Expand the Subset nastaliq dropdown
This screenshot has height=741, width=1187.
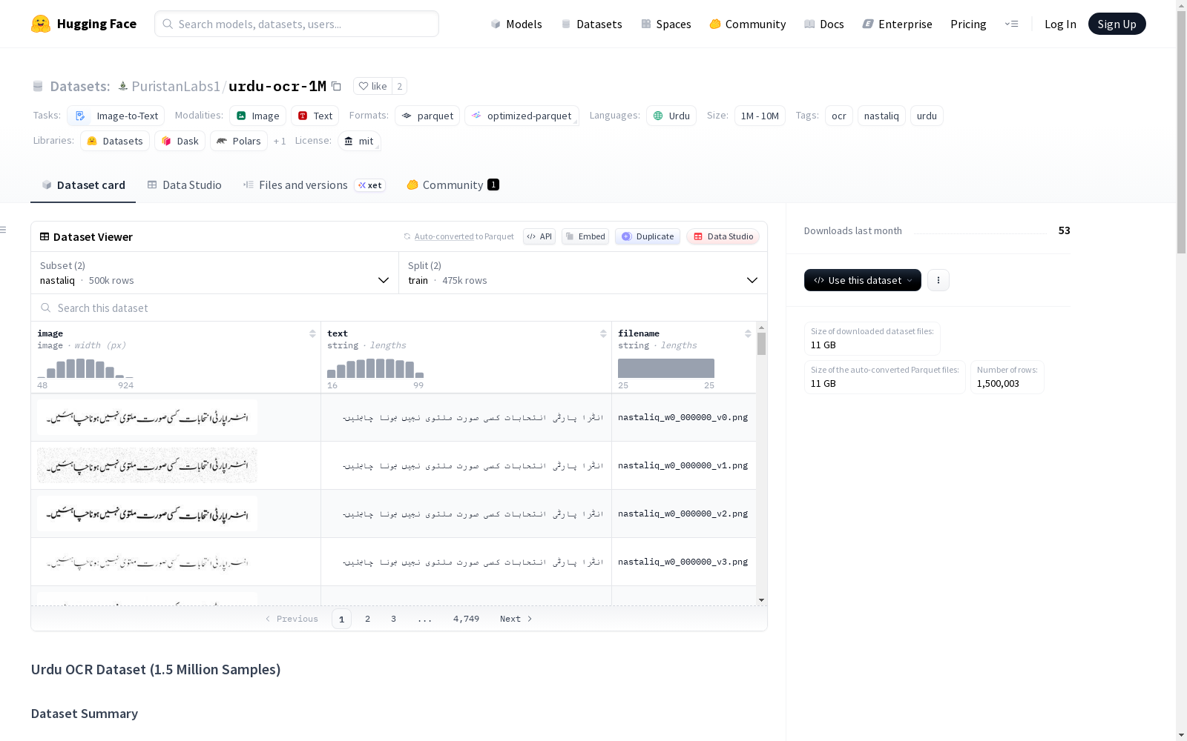coord(215,273)
